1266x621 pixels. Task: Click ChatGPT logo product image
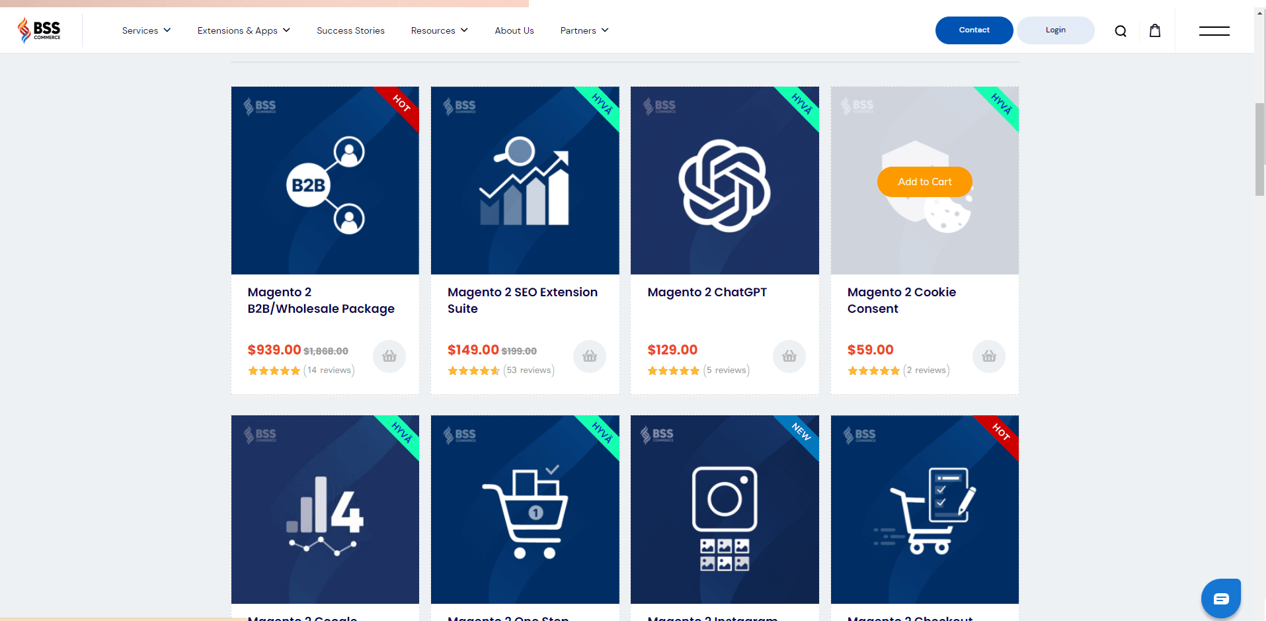tap(725, 181)
